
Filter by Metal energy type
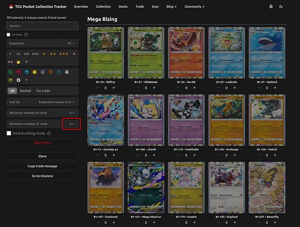pyautogui.click(x=67, y=72)
